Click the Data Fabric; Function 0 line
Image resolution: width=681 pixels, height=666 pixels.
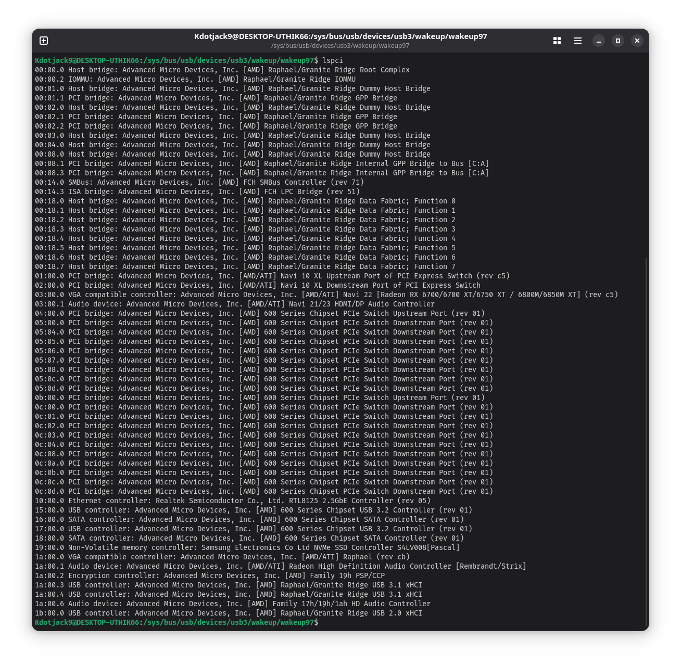click(245, 201)
